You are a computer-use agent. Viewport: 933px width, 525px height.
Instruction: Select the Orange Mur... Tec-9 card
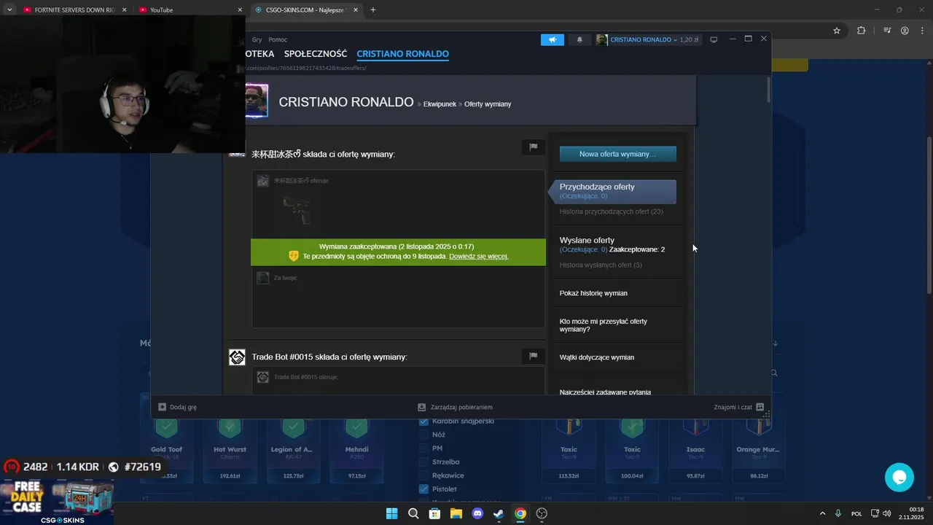[x=758, y=450]
